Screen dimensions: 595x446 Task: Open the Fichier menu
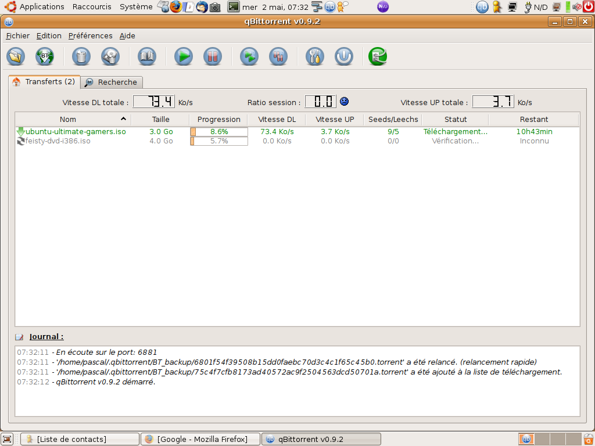coord(18,35)
